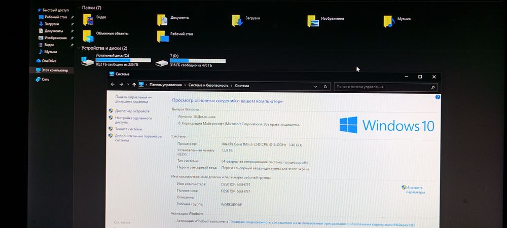The width and height of the screenshot is (507, 228).
Task: Expand the address bar history dropdown
Action: point(316,87)
